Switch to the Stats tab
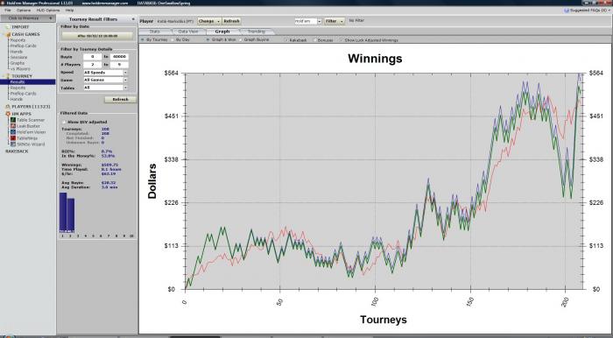613x338 pixels. pos(155,32)
